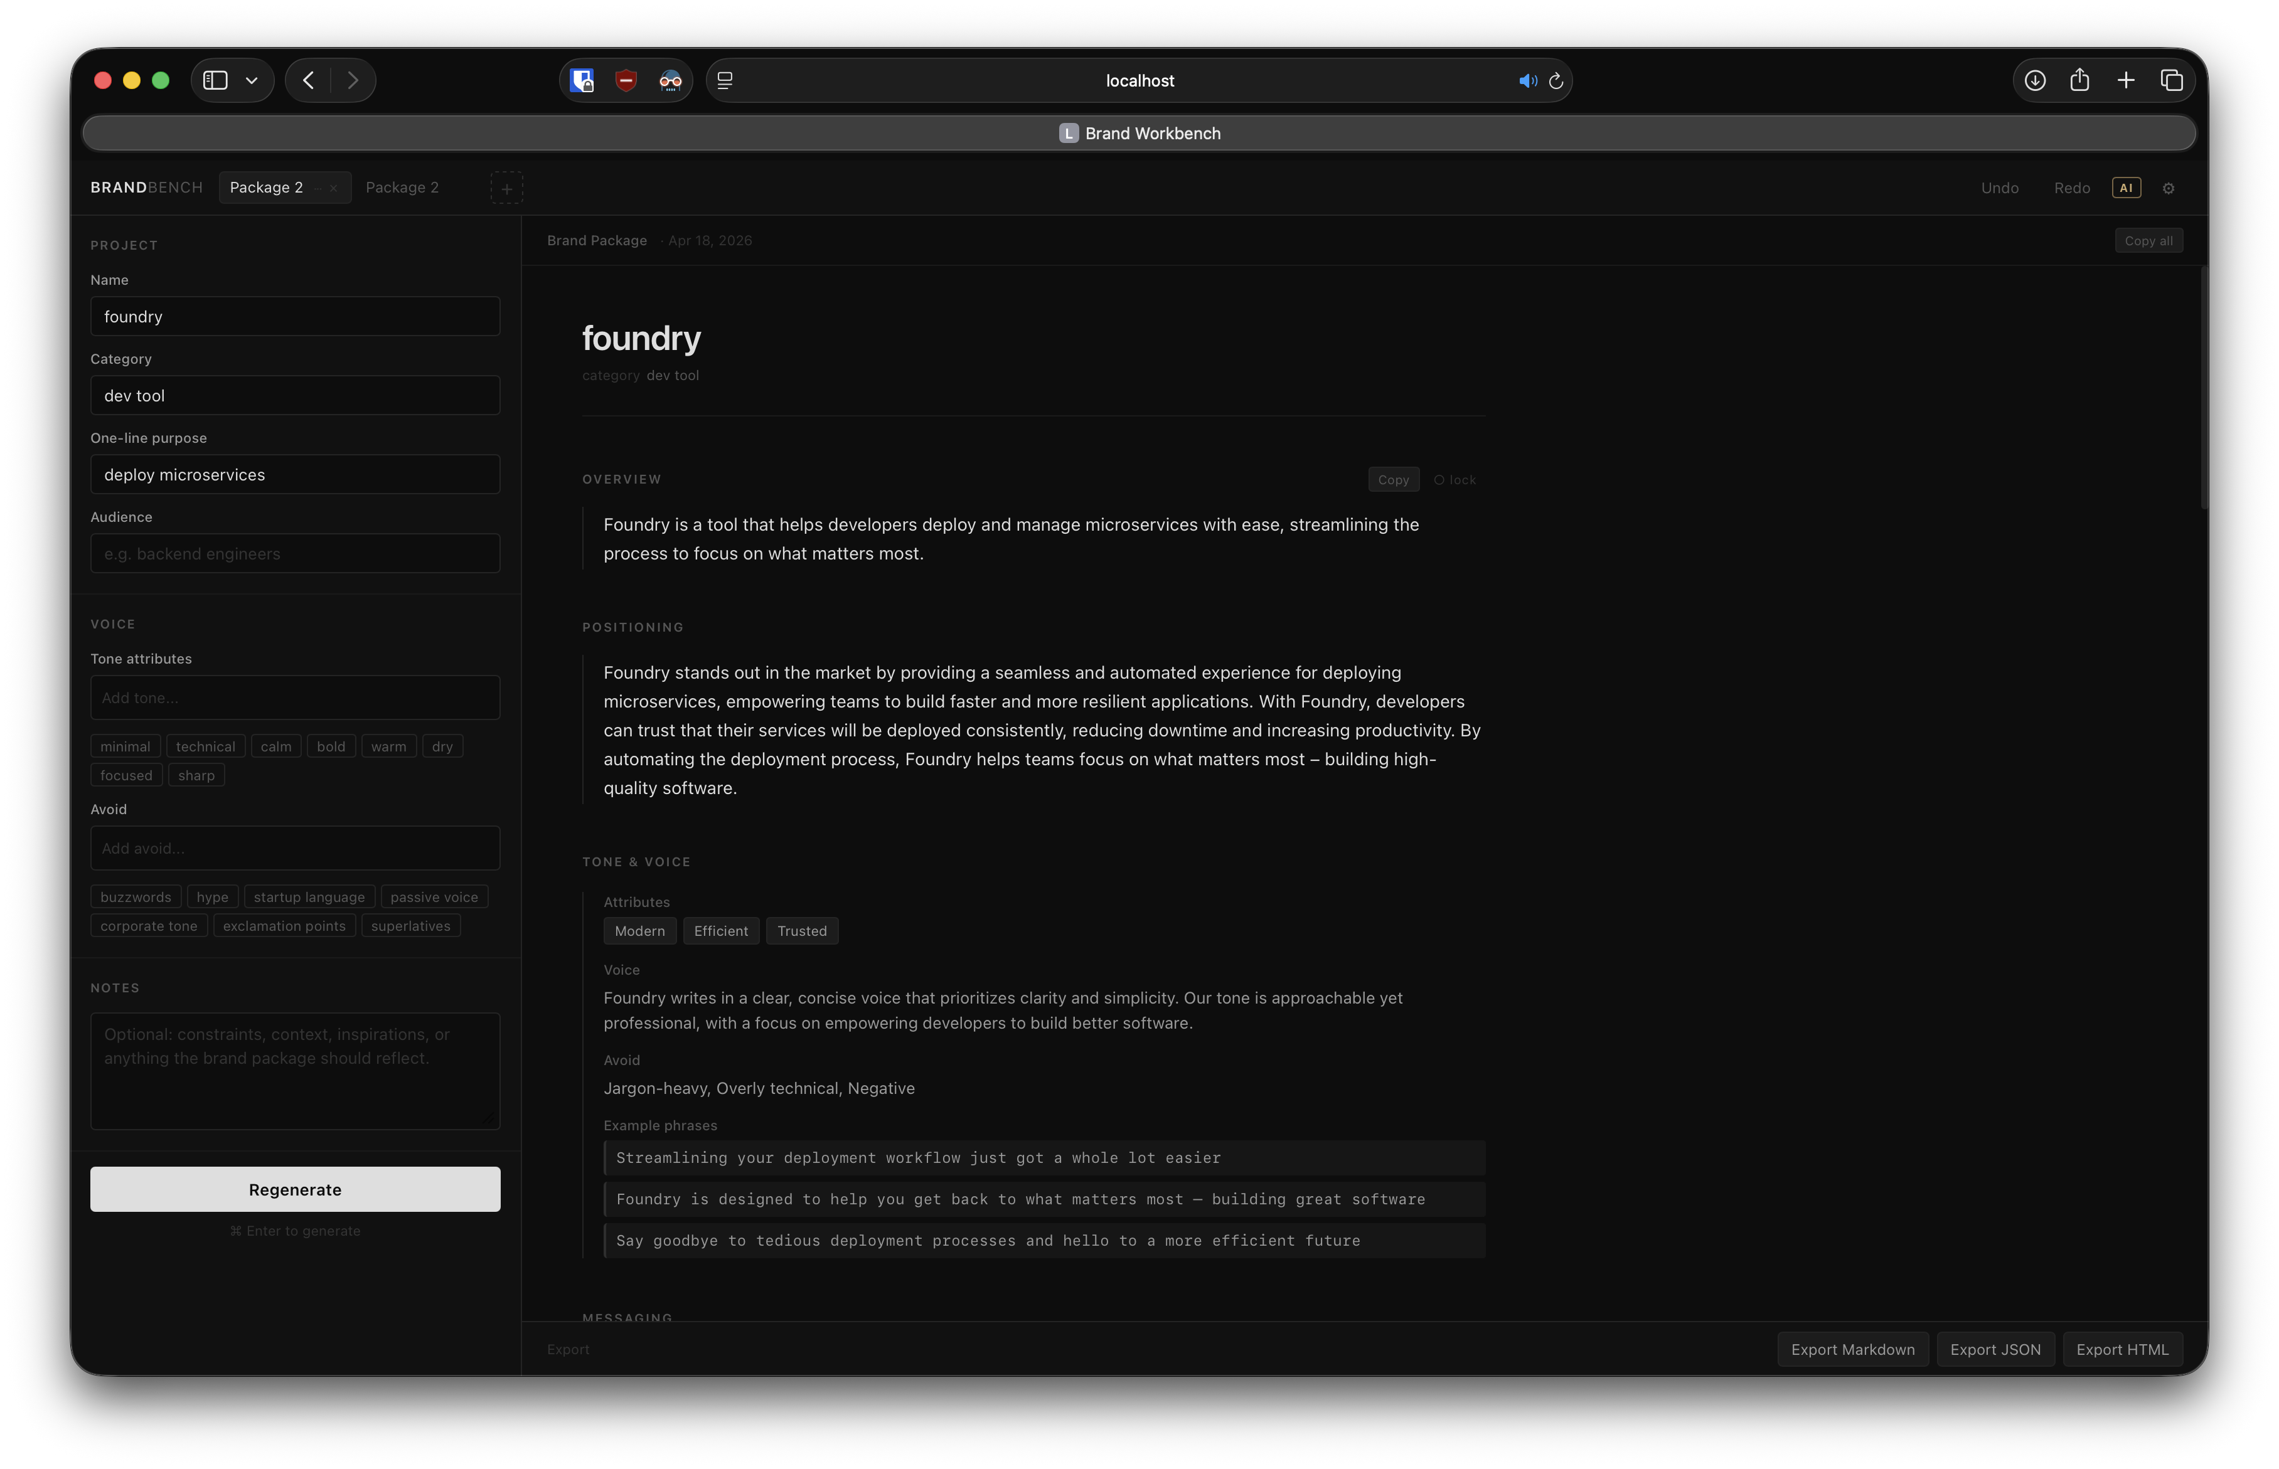2279x1469 pixels.
Task: Click the "Streamlining your deployment workflow" example phrase
Action: pos(1045,1158)
